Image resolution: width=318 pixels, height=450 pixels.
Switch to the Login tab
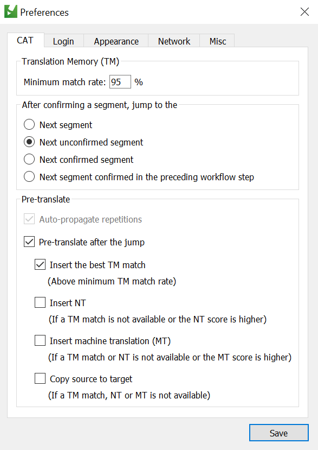coord(63,41)
